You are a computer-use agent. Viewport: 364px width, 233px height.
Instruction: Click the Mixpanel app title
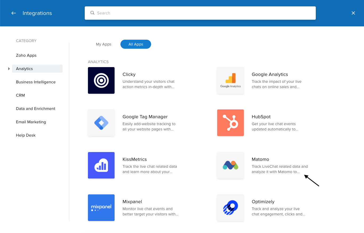pyautogui.click(x=132, y=202)
